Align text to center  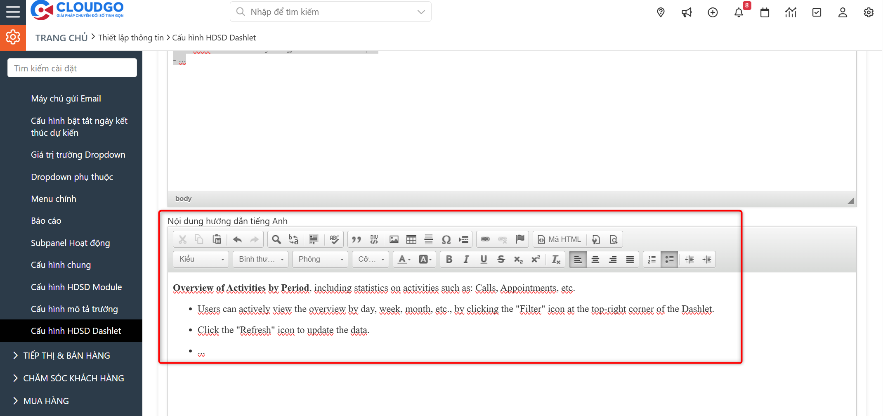595,259
